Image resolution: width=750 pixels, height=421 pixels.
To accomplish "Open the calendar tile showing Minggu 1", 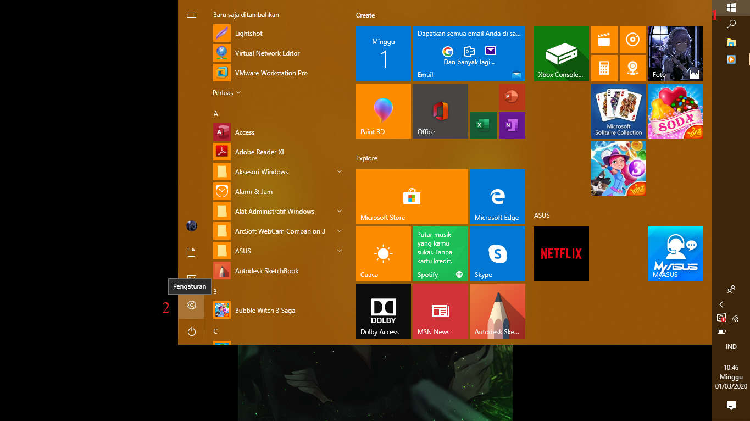I will [384, 54].
